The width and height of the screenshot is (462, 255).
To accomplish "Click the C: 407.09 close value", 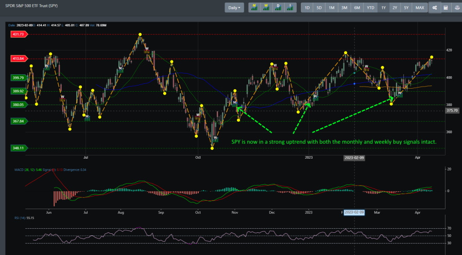I will pos(82,25).
